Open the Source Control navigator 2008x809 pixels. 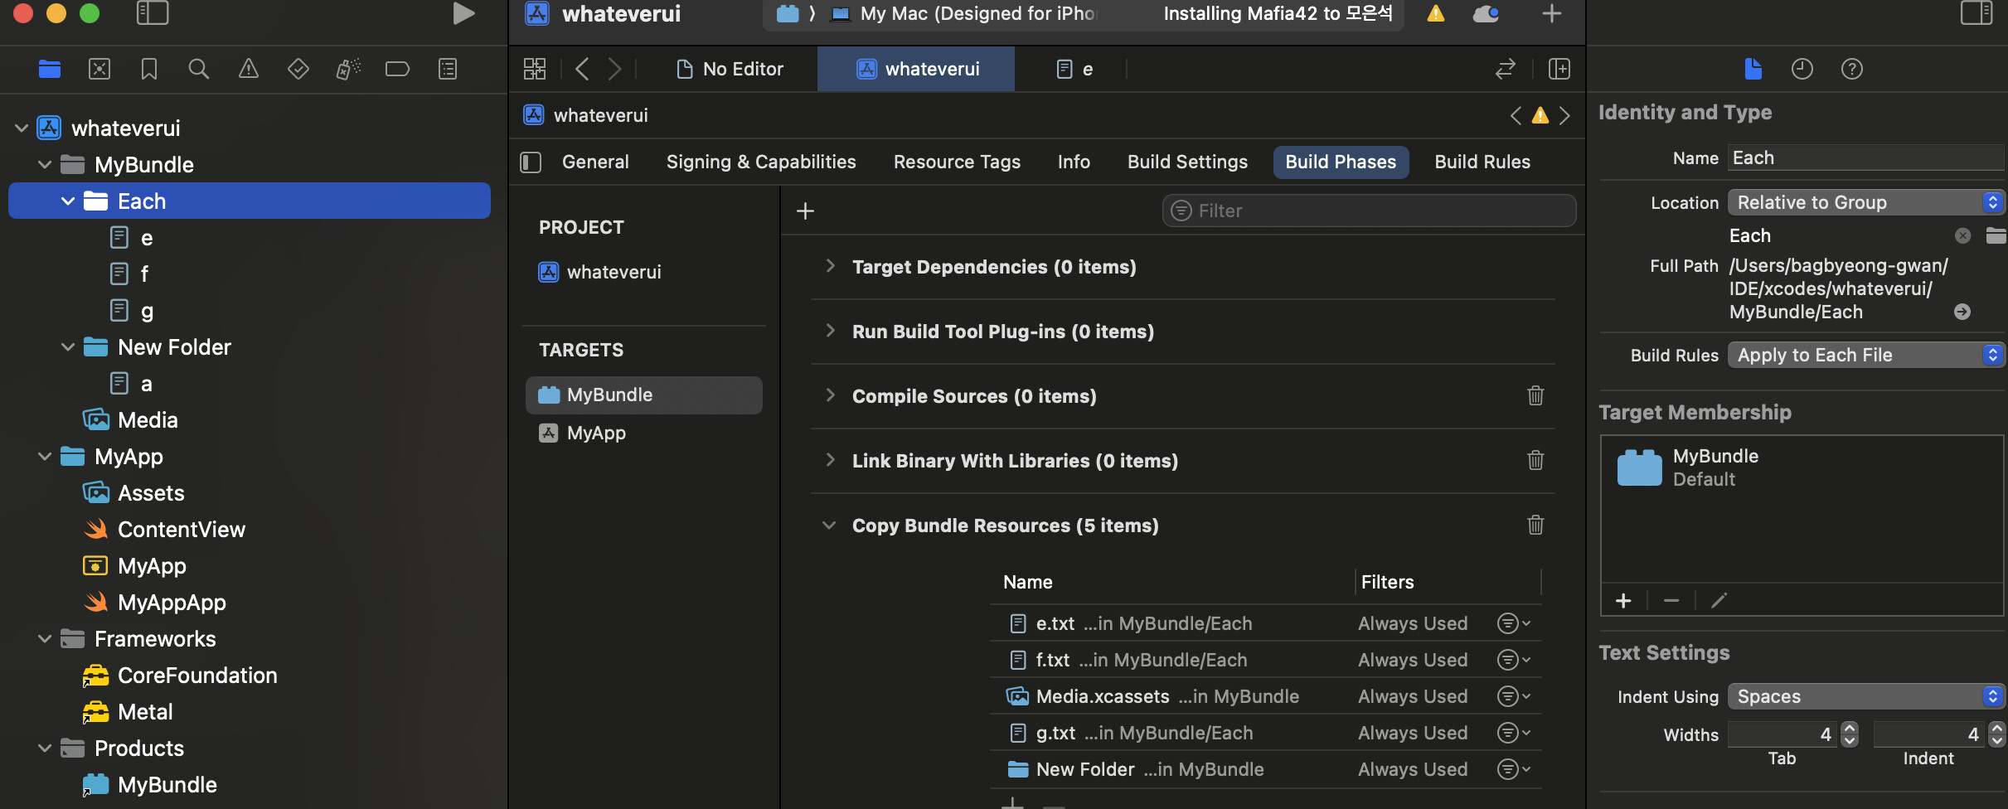[x=99, y=69]
